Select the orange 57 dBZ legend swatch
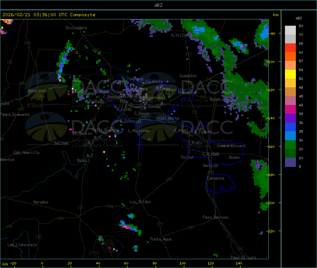The height and width of the screenshot is (268, 317). click(x=290, y=57)
